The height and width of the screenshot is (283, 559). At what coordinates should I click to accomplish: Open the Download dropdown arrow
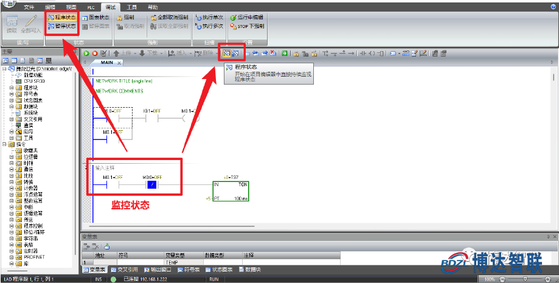click(x=162, y=54)
